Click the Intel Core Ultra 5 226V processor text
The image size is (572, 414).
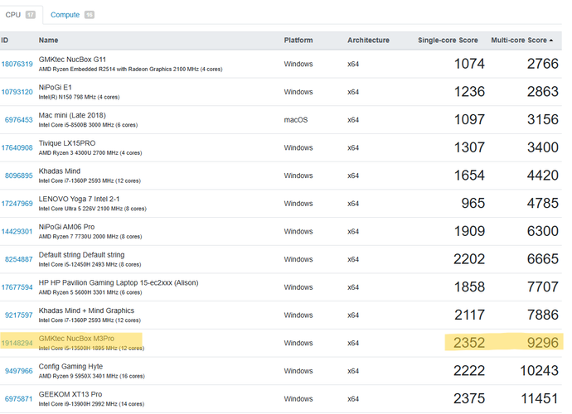pos(92,209)
